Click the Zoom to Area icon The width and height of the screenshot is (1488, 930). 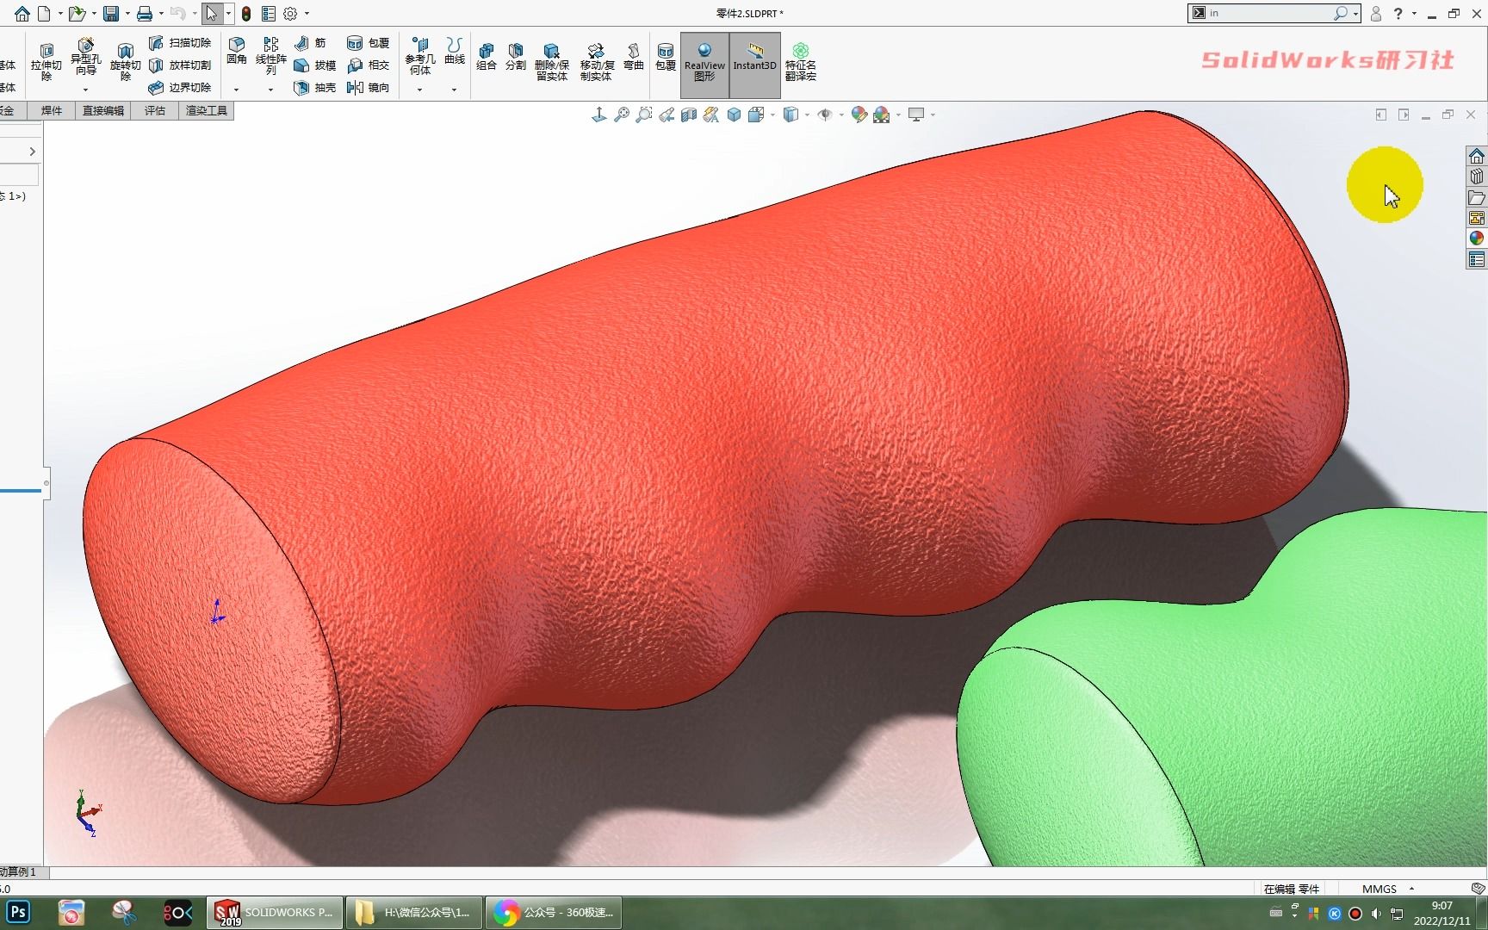[644, 115]
